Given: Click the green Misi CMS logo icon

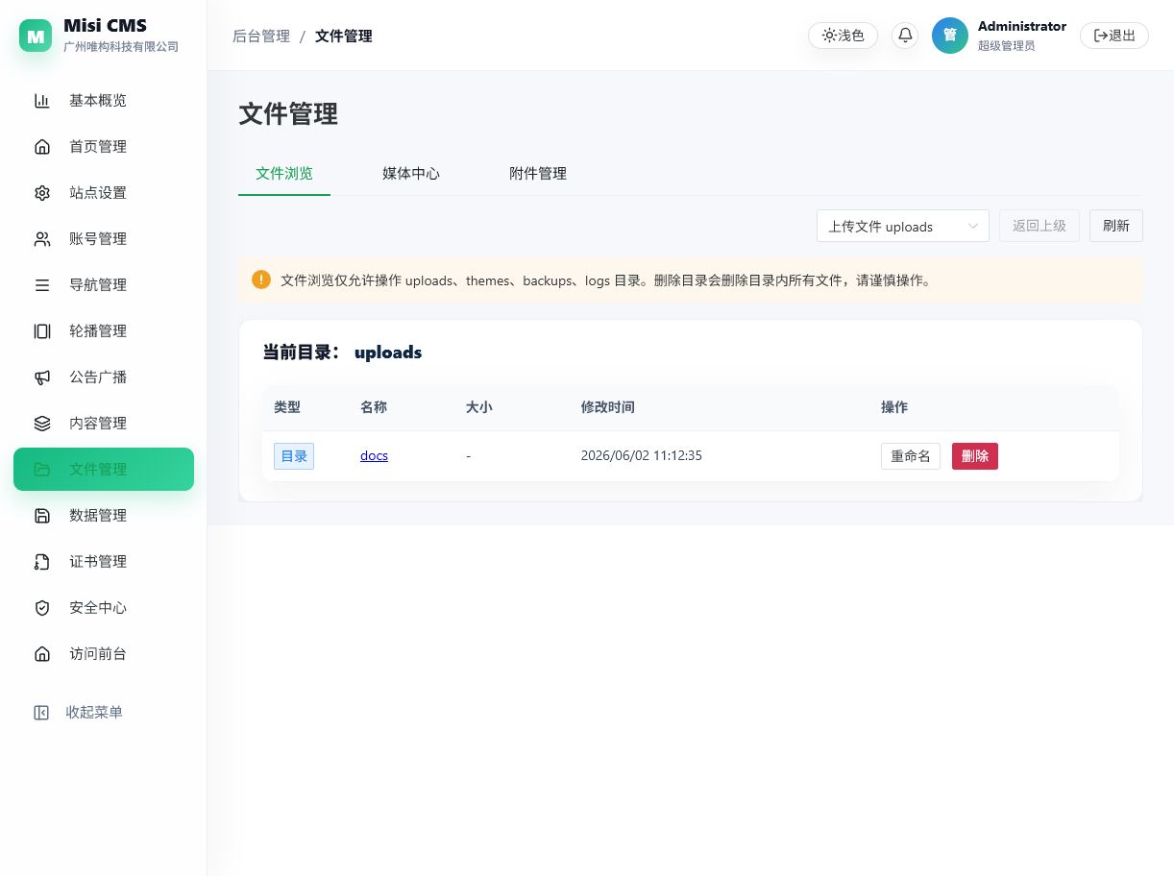Looking at the screenshot, I should [x=36, y=36].
